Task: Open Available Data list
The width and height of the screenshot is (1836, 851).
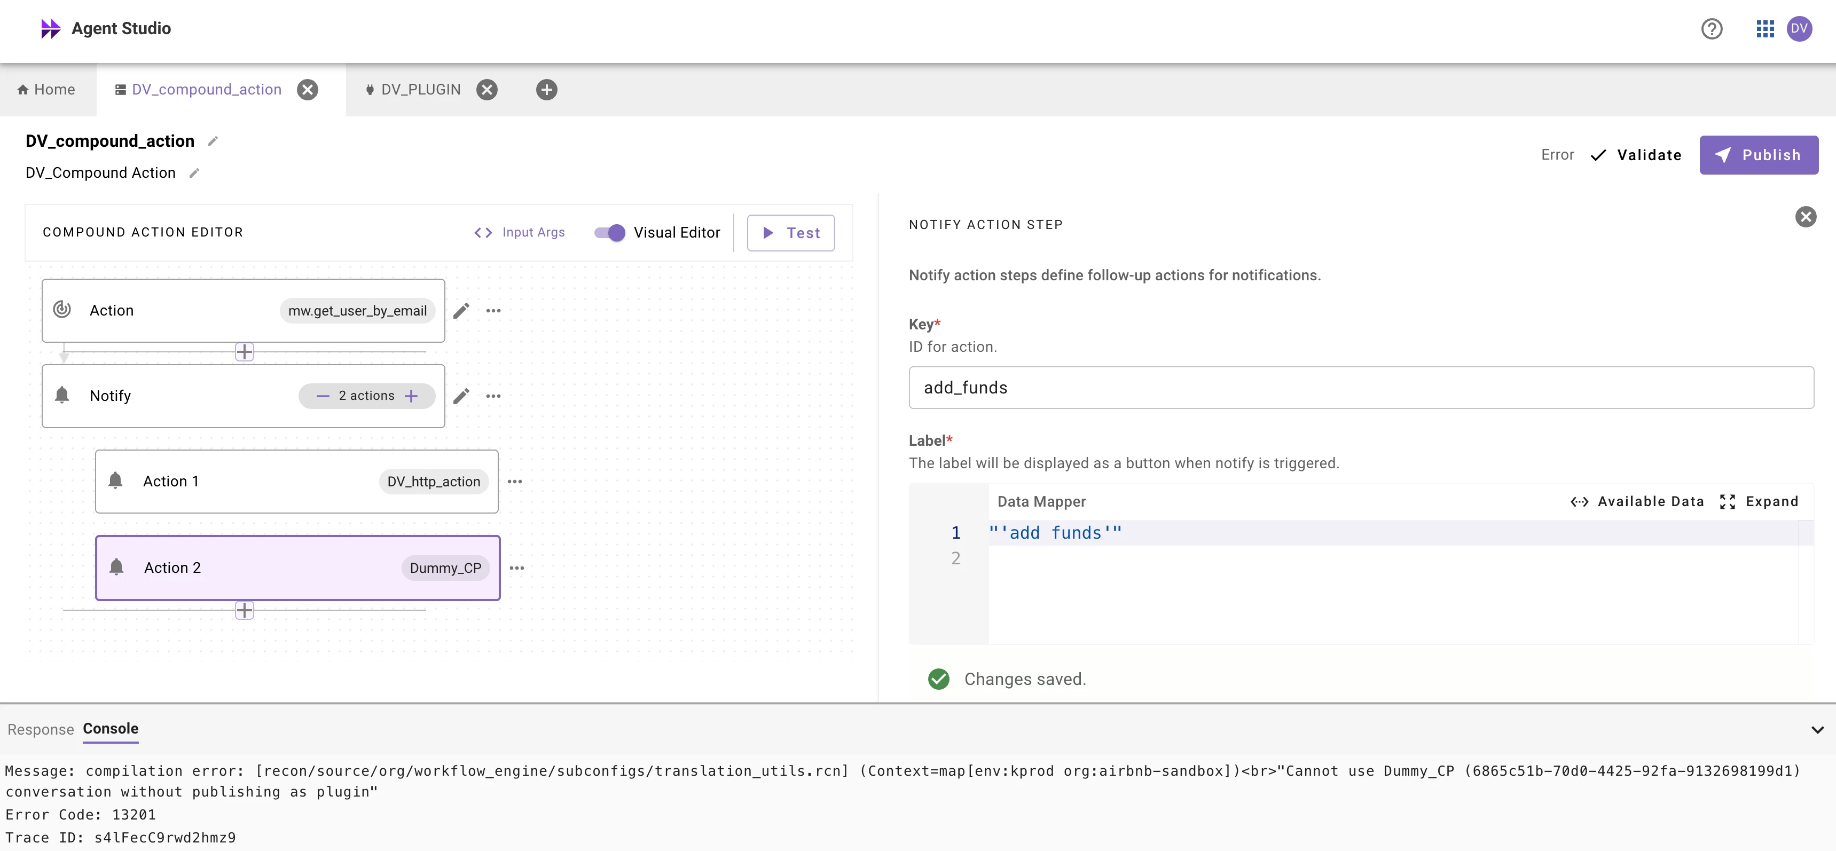Action: [x=1637, y=502]
